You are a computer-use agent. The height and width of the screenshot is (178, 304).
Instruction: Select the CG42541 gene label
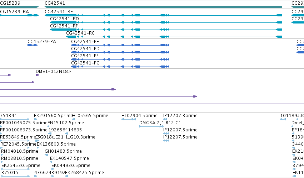(55, 3)
